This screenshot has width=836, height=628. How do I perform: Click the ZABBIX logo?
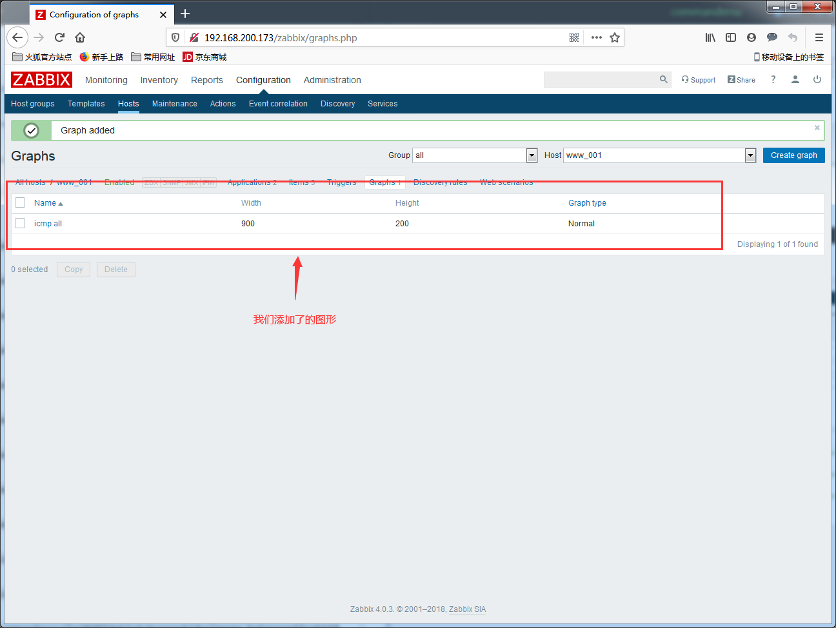[41, 79]
